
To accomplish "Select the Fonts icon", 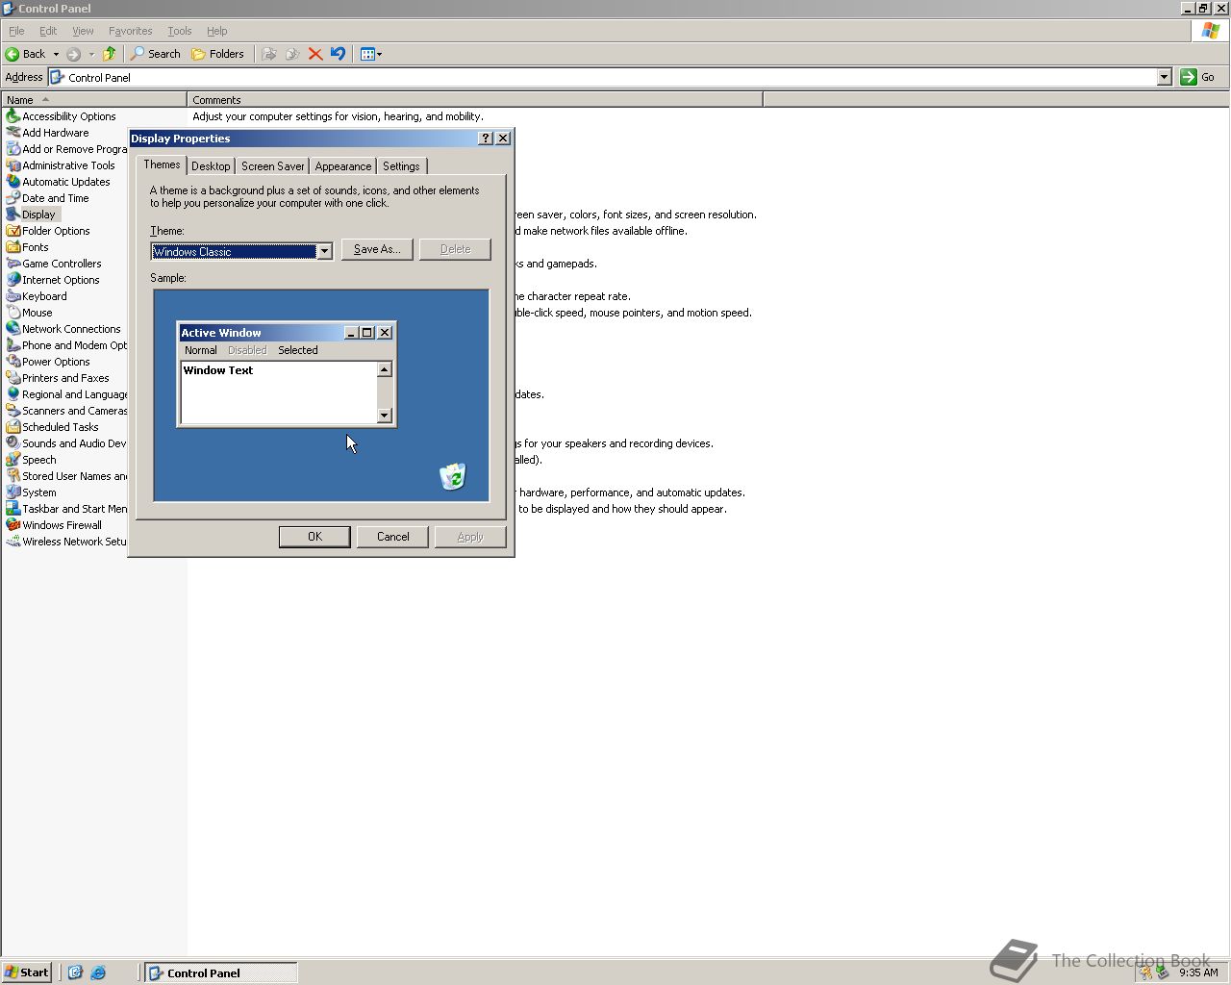I will [13, 247].
